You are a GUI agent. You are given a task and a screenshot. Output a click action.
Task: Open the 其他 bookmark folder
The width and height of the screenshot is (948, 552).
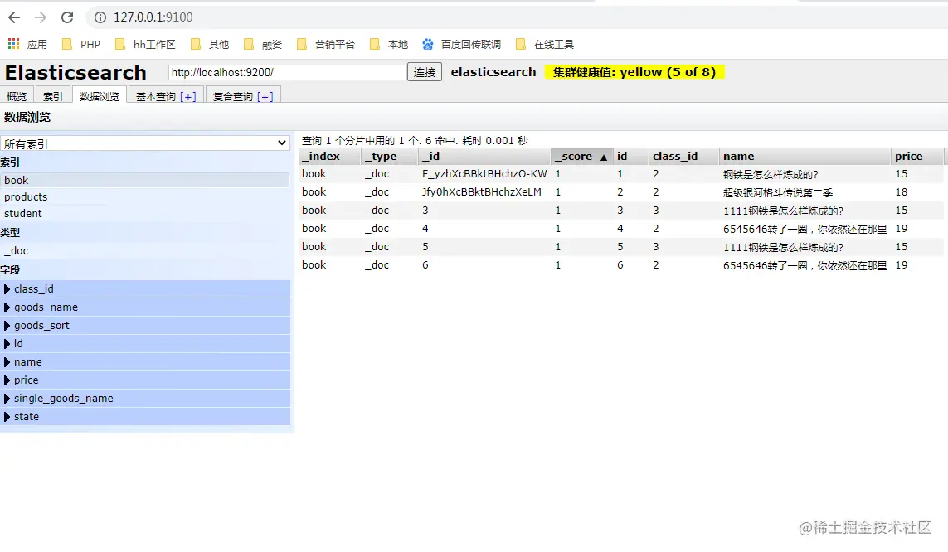210,44
